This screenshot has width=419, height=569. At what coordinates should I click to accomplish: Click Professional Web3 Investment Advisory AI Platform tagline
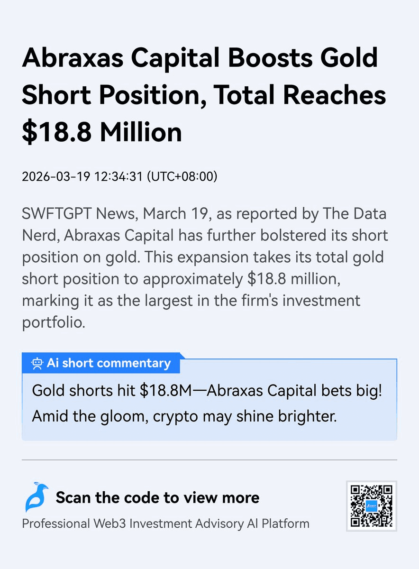tap(165, 523)
